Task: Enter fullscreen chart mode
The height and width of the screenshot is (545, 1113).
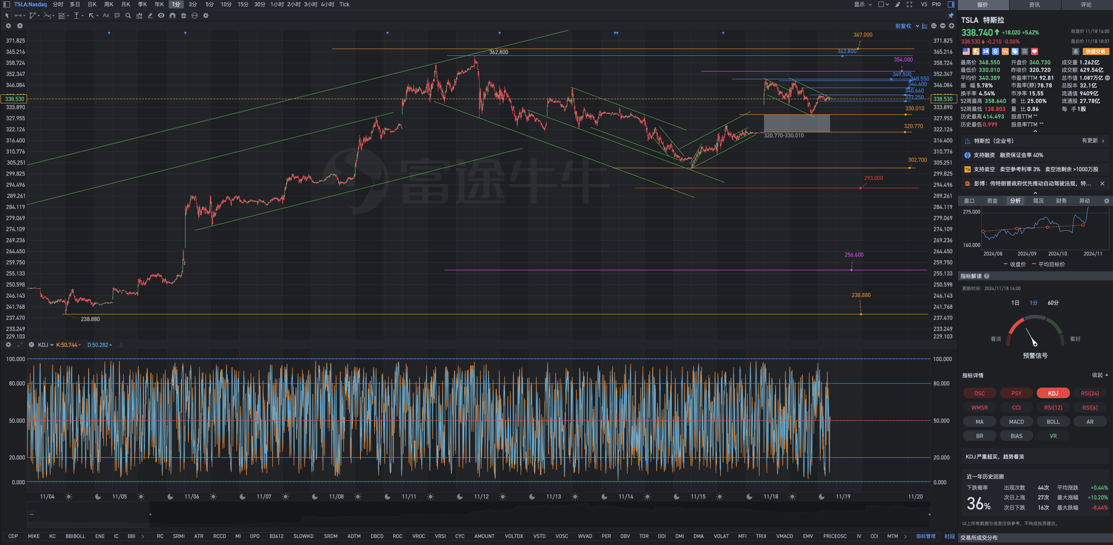Action: point(909,4)
